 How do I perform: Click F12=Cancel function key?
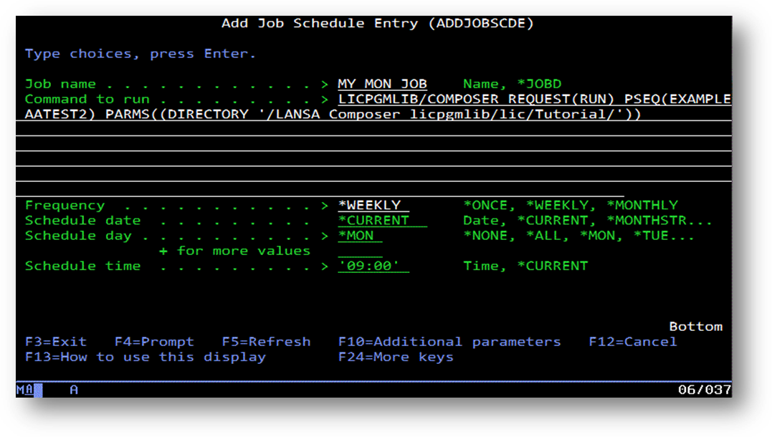pyautogui.click(x=633, y=342)
